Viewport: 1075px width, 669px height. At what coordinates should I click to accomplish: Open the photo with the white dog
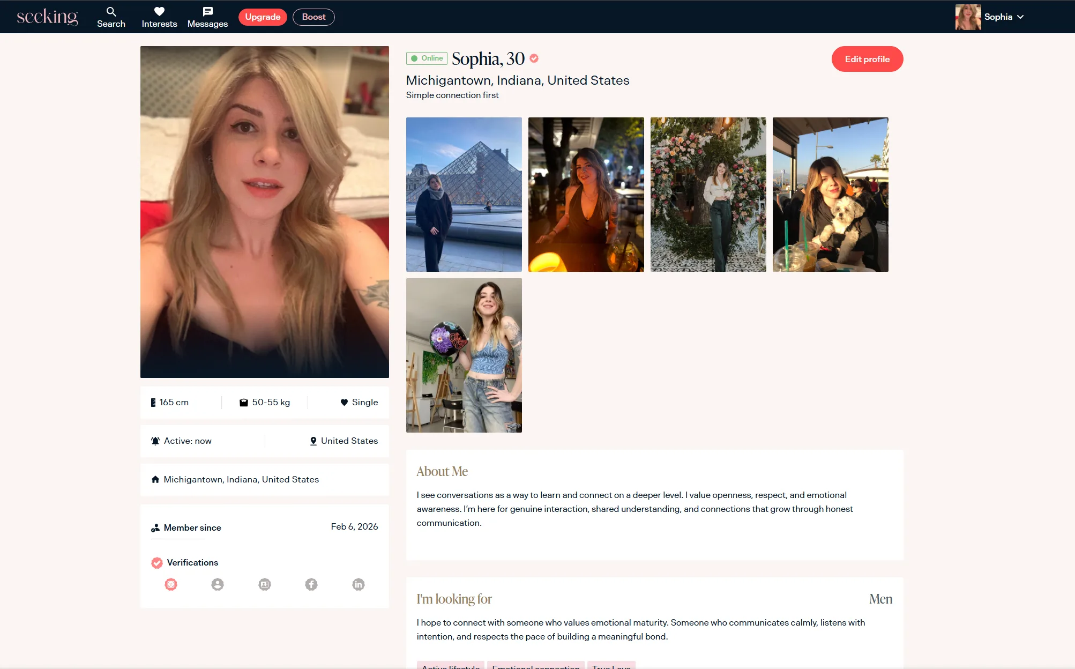coord(830,194)
